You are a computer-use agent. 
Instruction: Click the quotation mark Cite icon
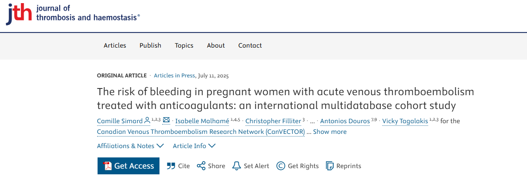point(171,165)
